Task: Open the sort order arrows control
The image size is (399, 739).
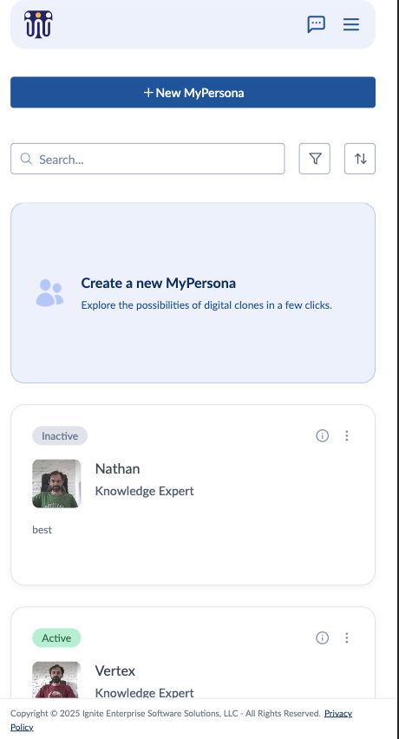Action: [360, 159]
